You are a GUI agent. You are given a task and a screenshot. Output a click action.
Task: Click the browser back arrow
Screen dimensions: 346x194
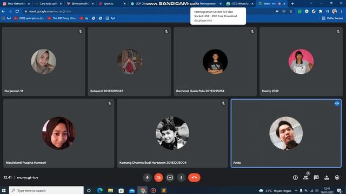coord(3,11)
